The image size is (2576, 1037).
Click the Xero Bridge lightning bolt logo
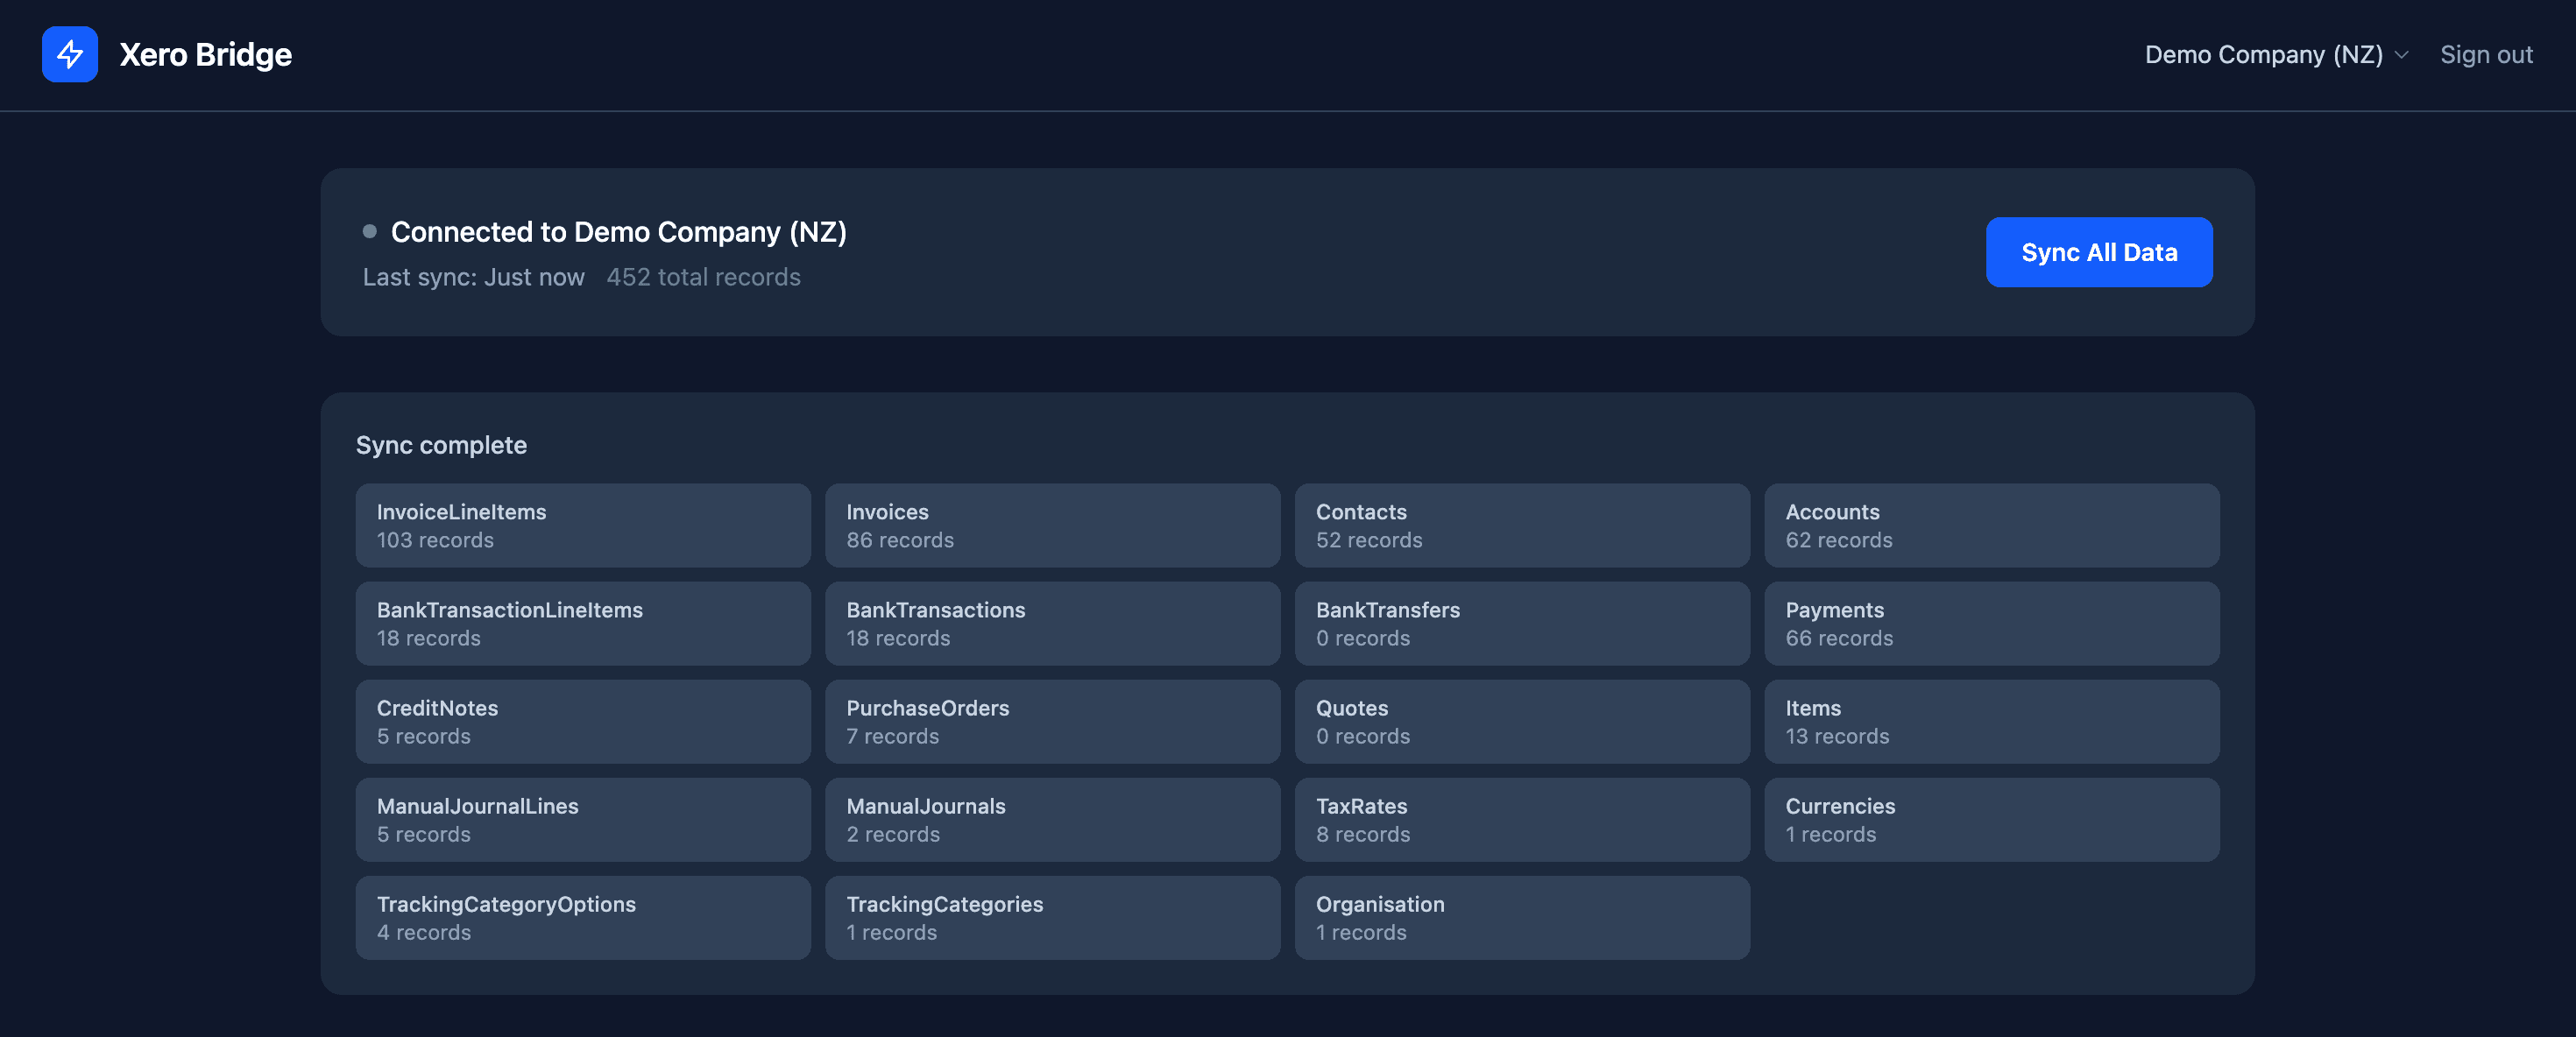click(70, 54)
